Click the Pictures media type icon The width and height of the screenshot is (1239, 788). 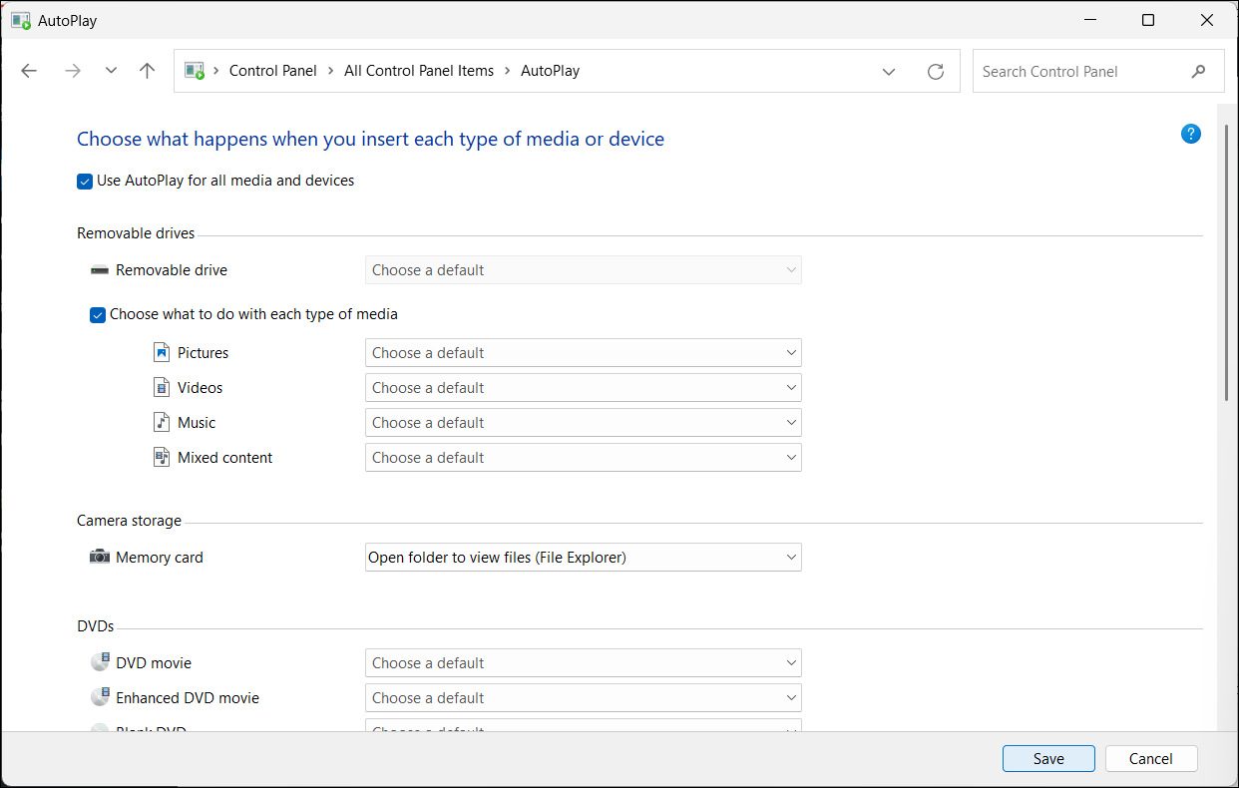pos(162,353)
